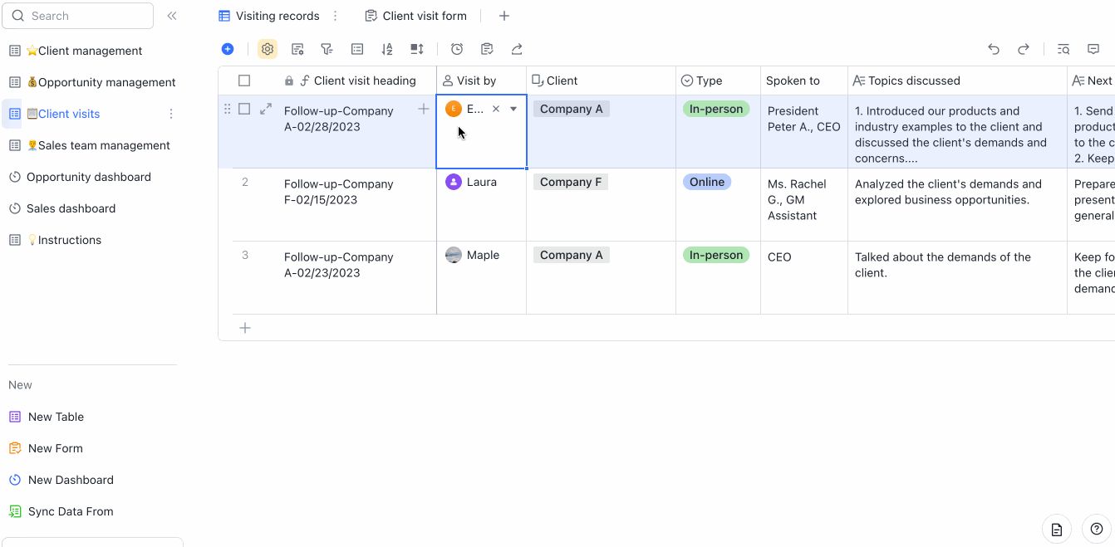Open the comments icon at top right
This screenshot has width=1115, height=547.
click(1093, 49)
